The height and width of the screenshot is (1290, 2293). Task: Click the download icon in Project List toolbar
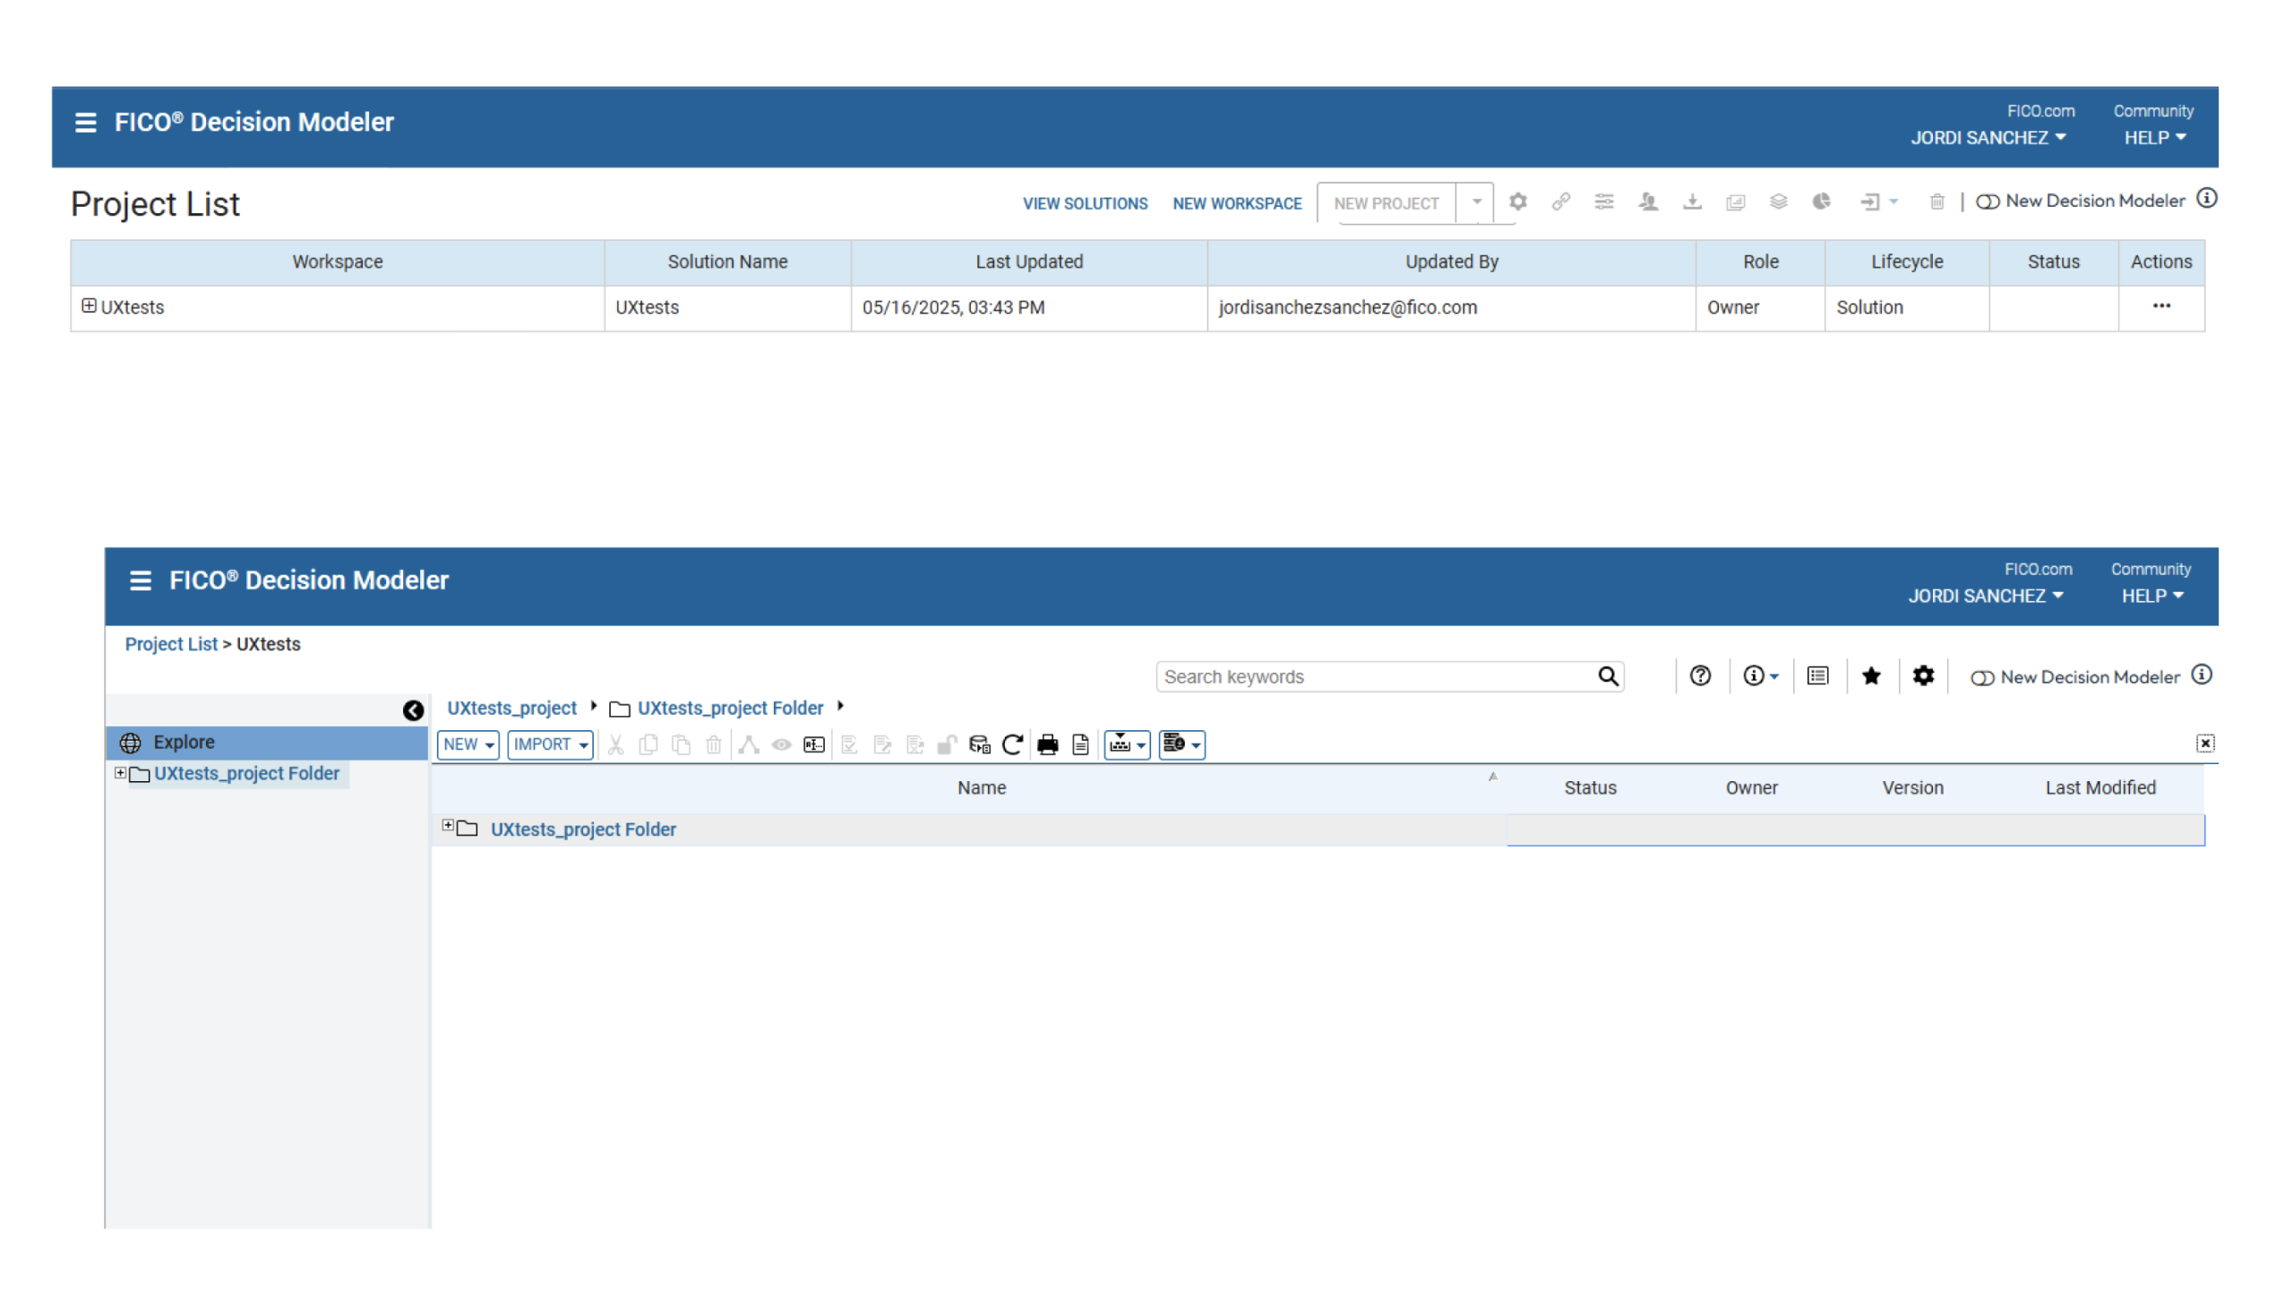(1692, 202)
